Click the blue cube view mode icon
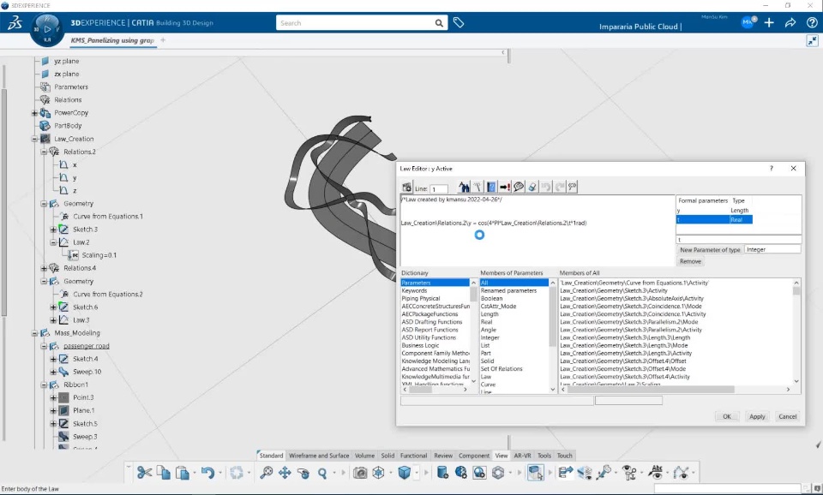 click(x=404, y=473)
